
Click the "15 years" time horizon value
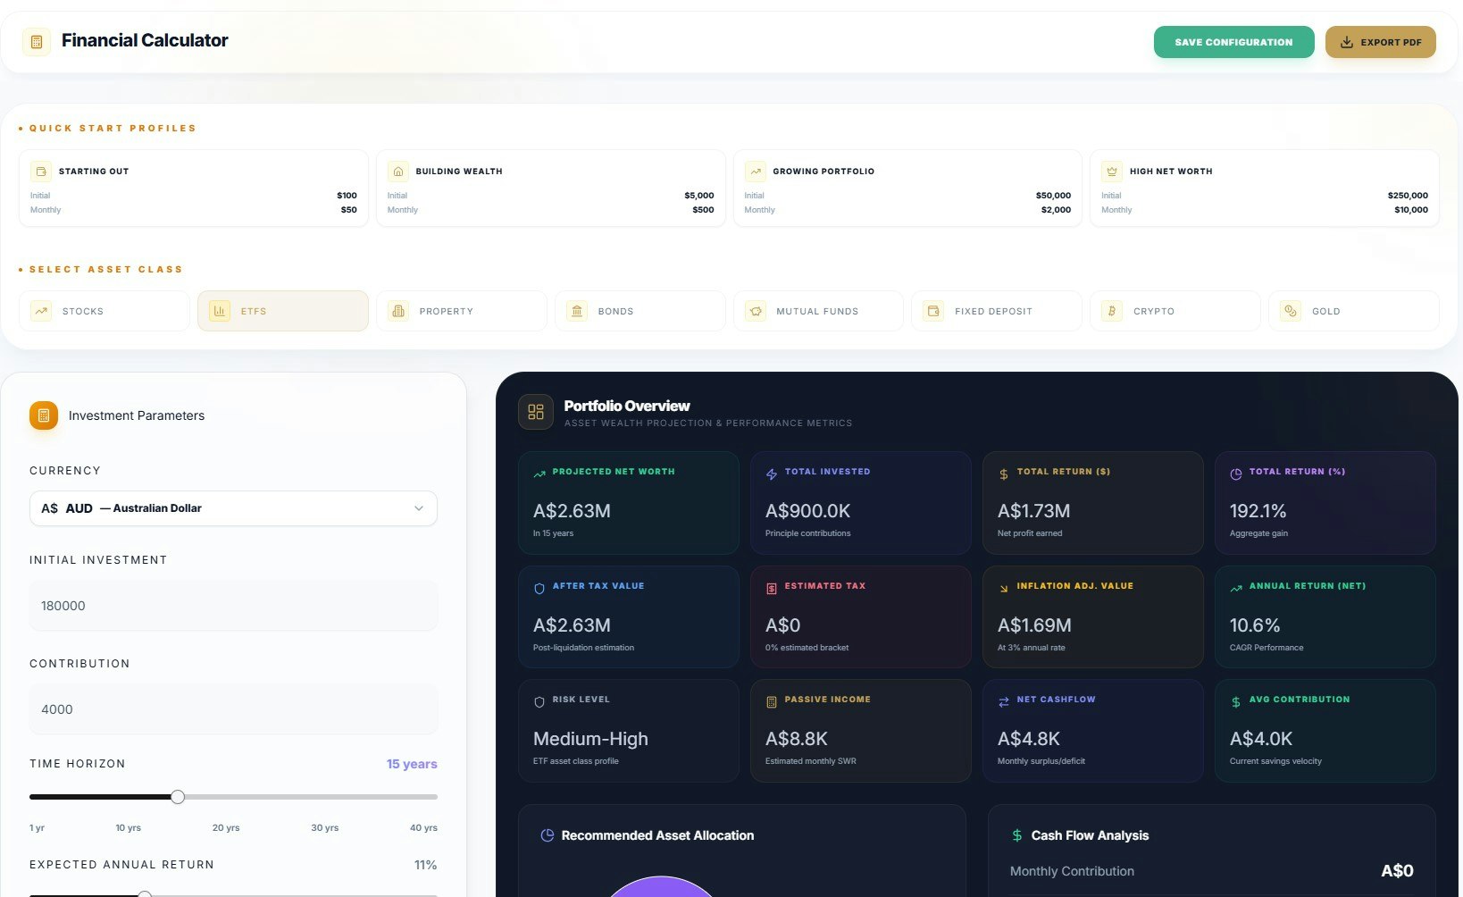(x=412, y=764)
